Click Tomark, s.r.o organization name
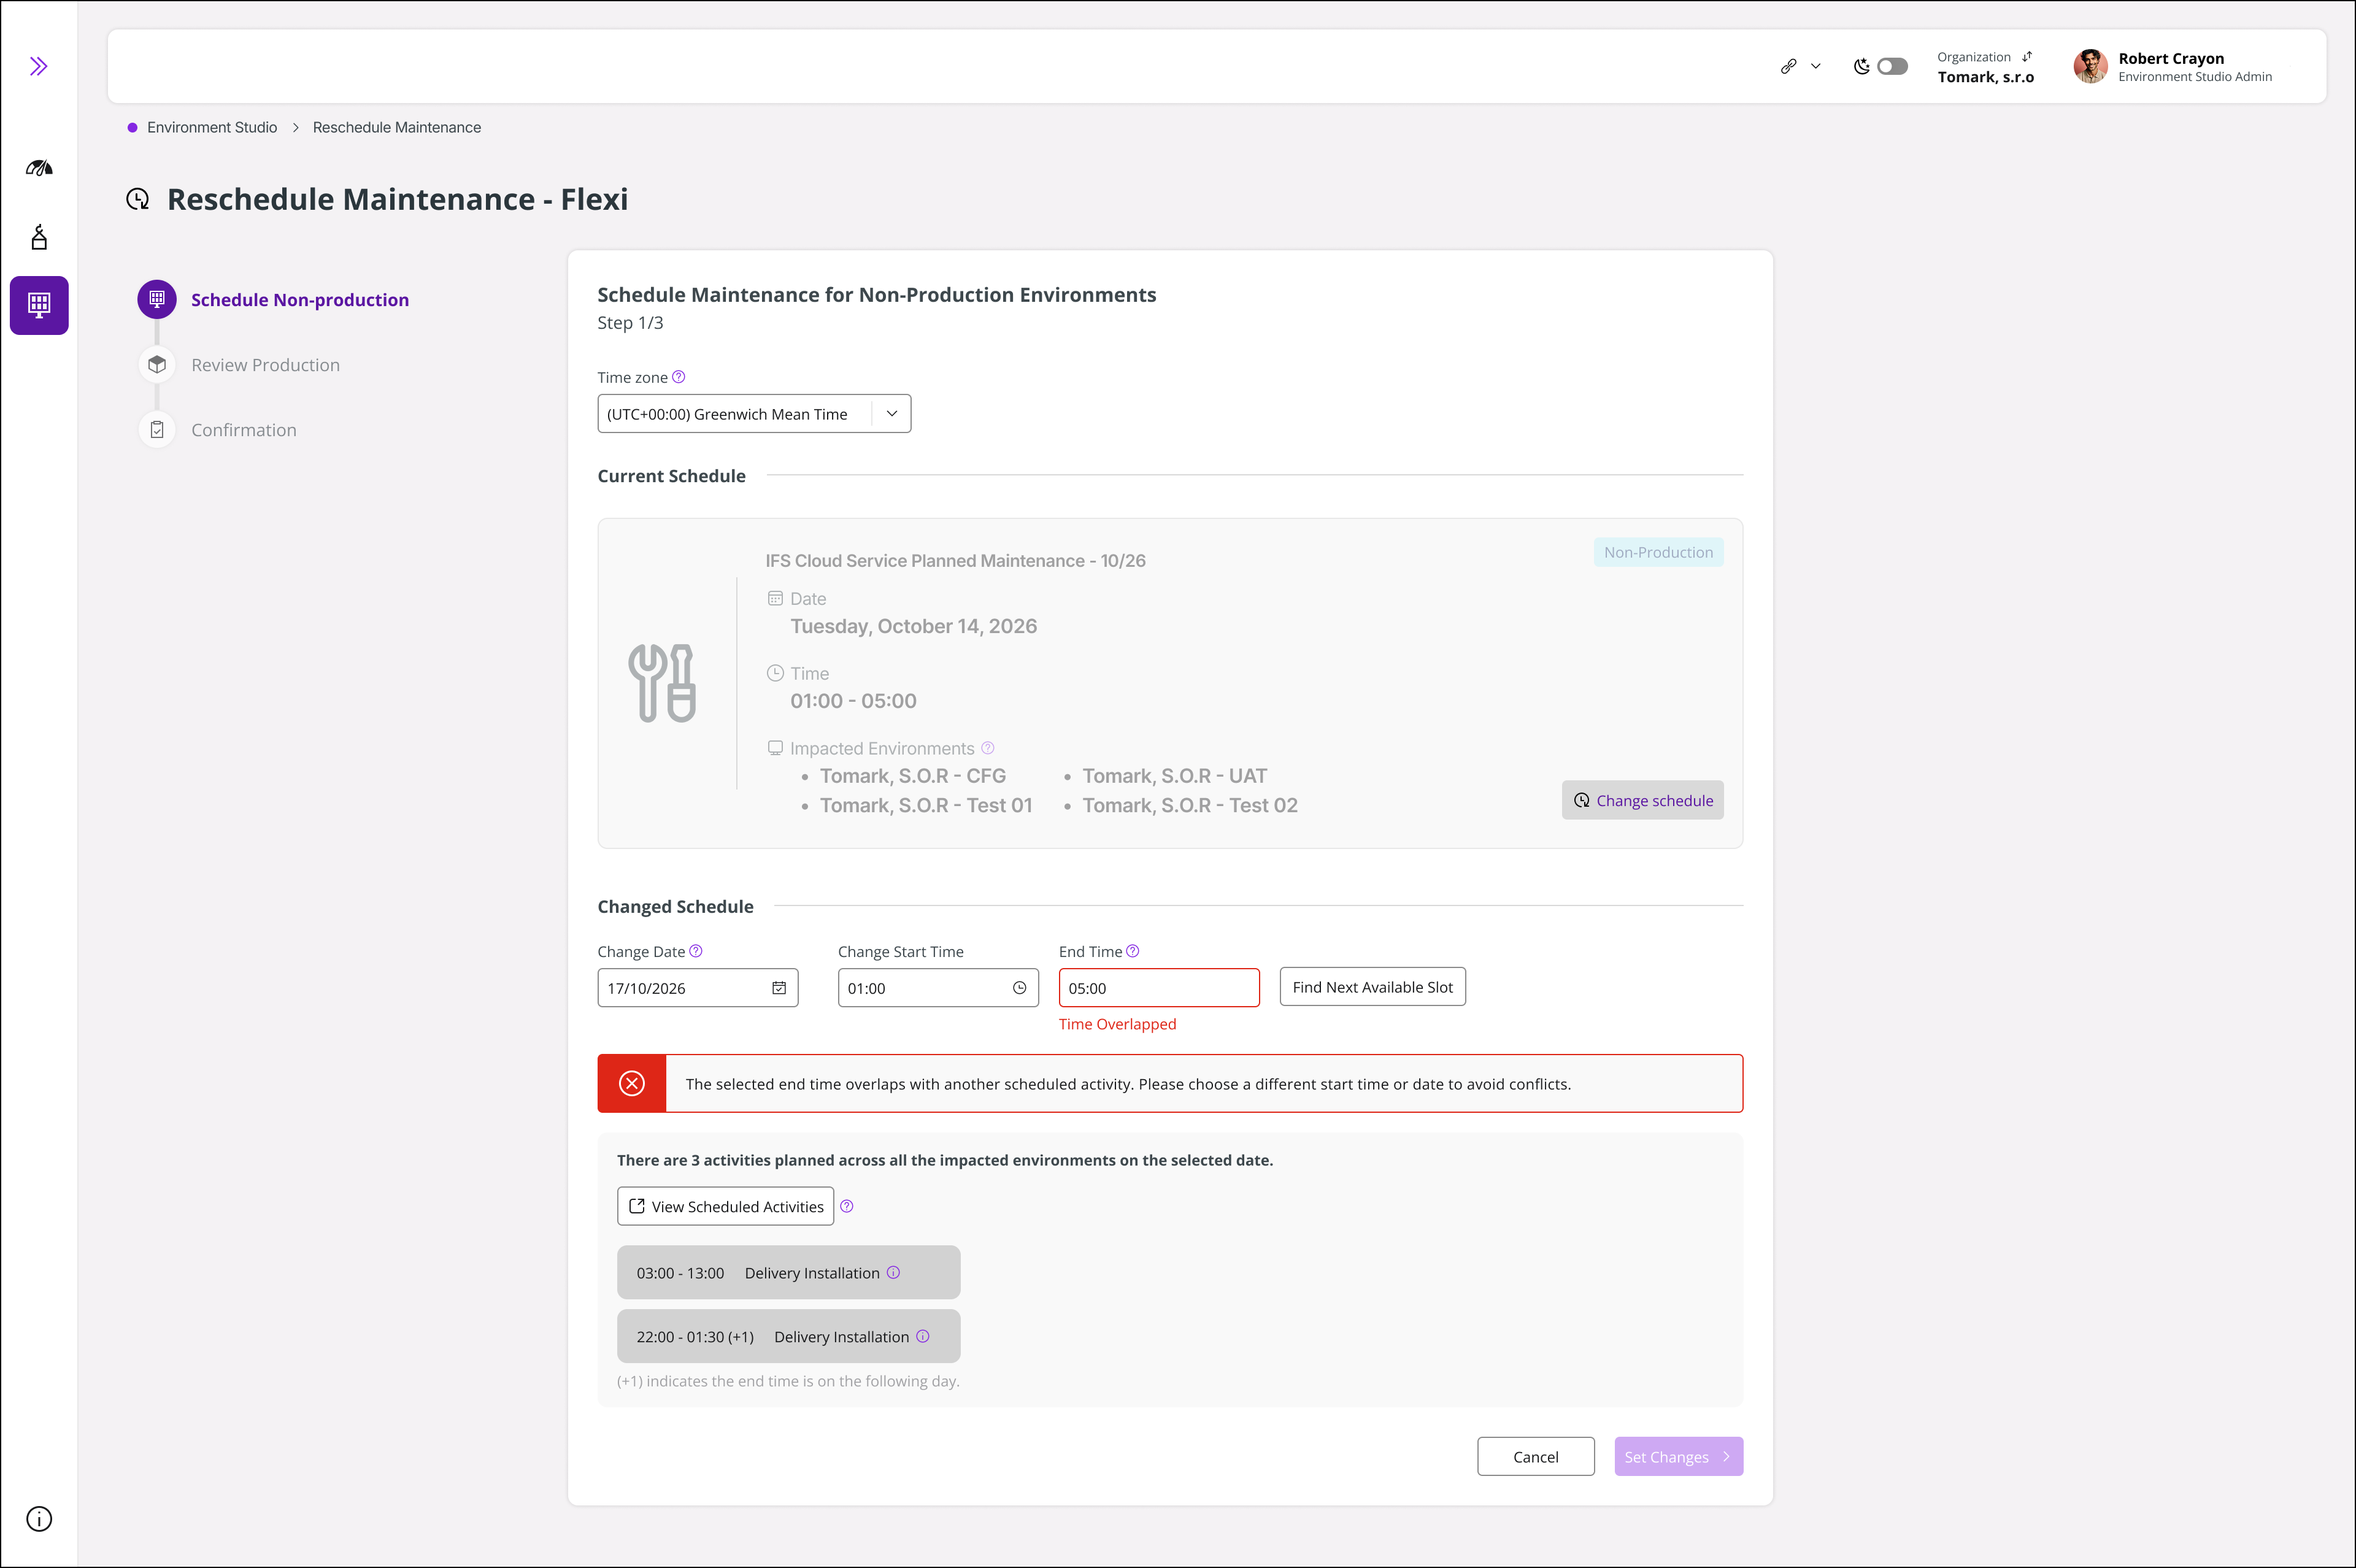 [1986, 77]
